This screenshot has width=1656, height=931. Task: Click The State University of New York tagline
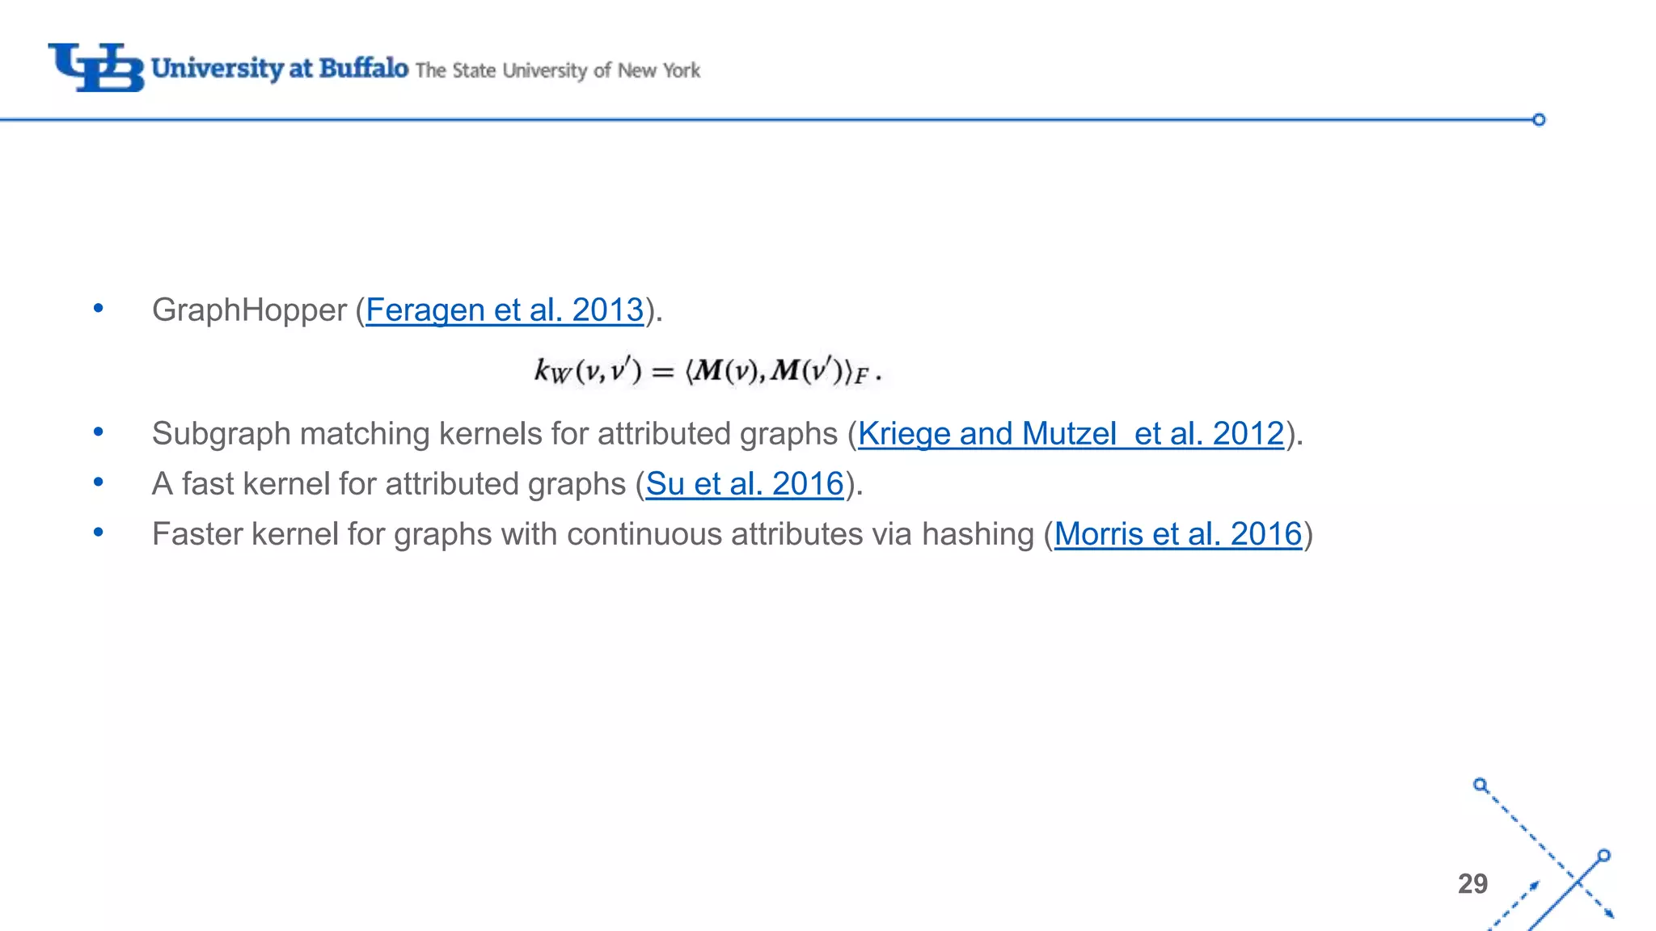(558, 71)
